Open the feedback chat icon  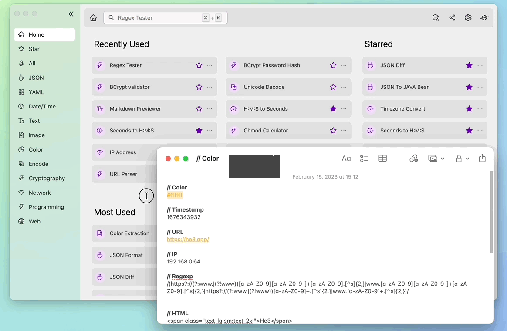pyautogui.click(x=436, y=18)
